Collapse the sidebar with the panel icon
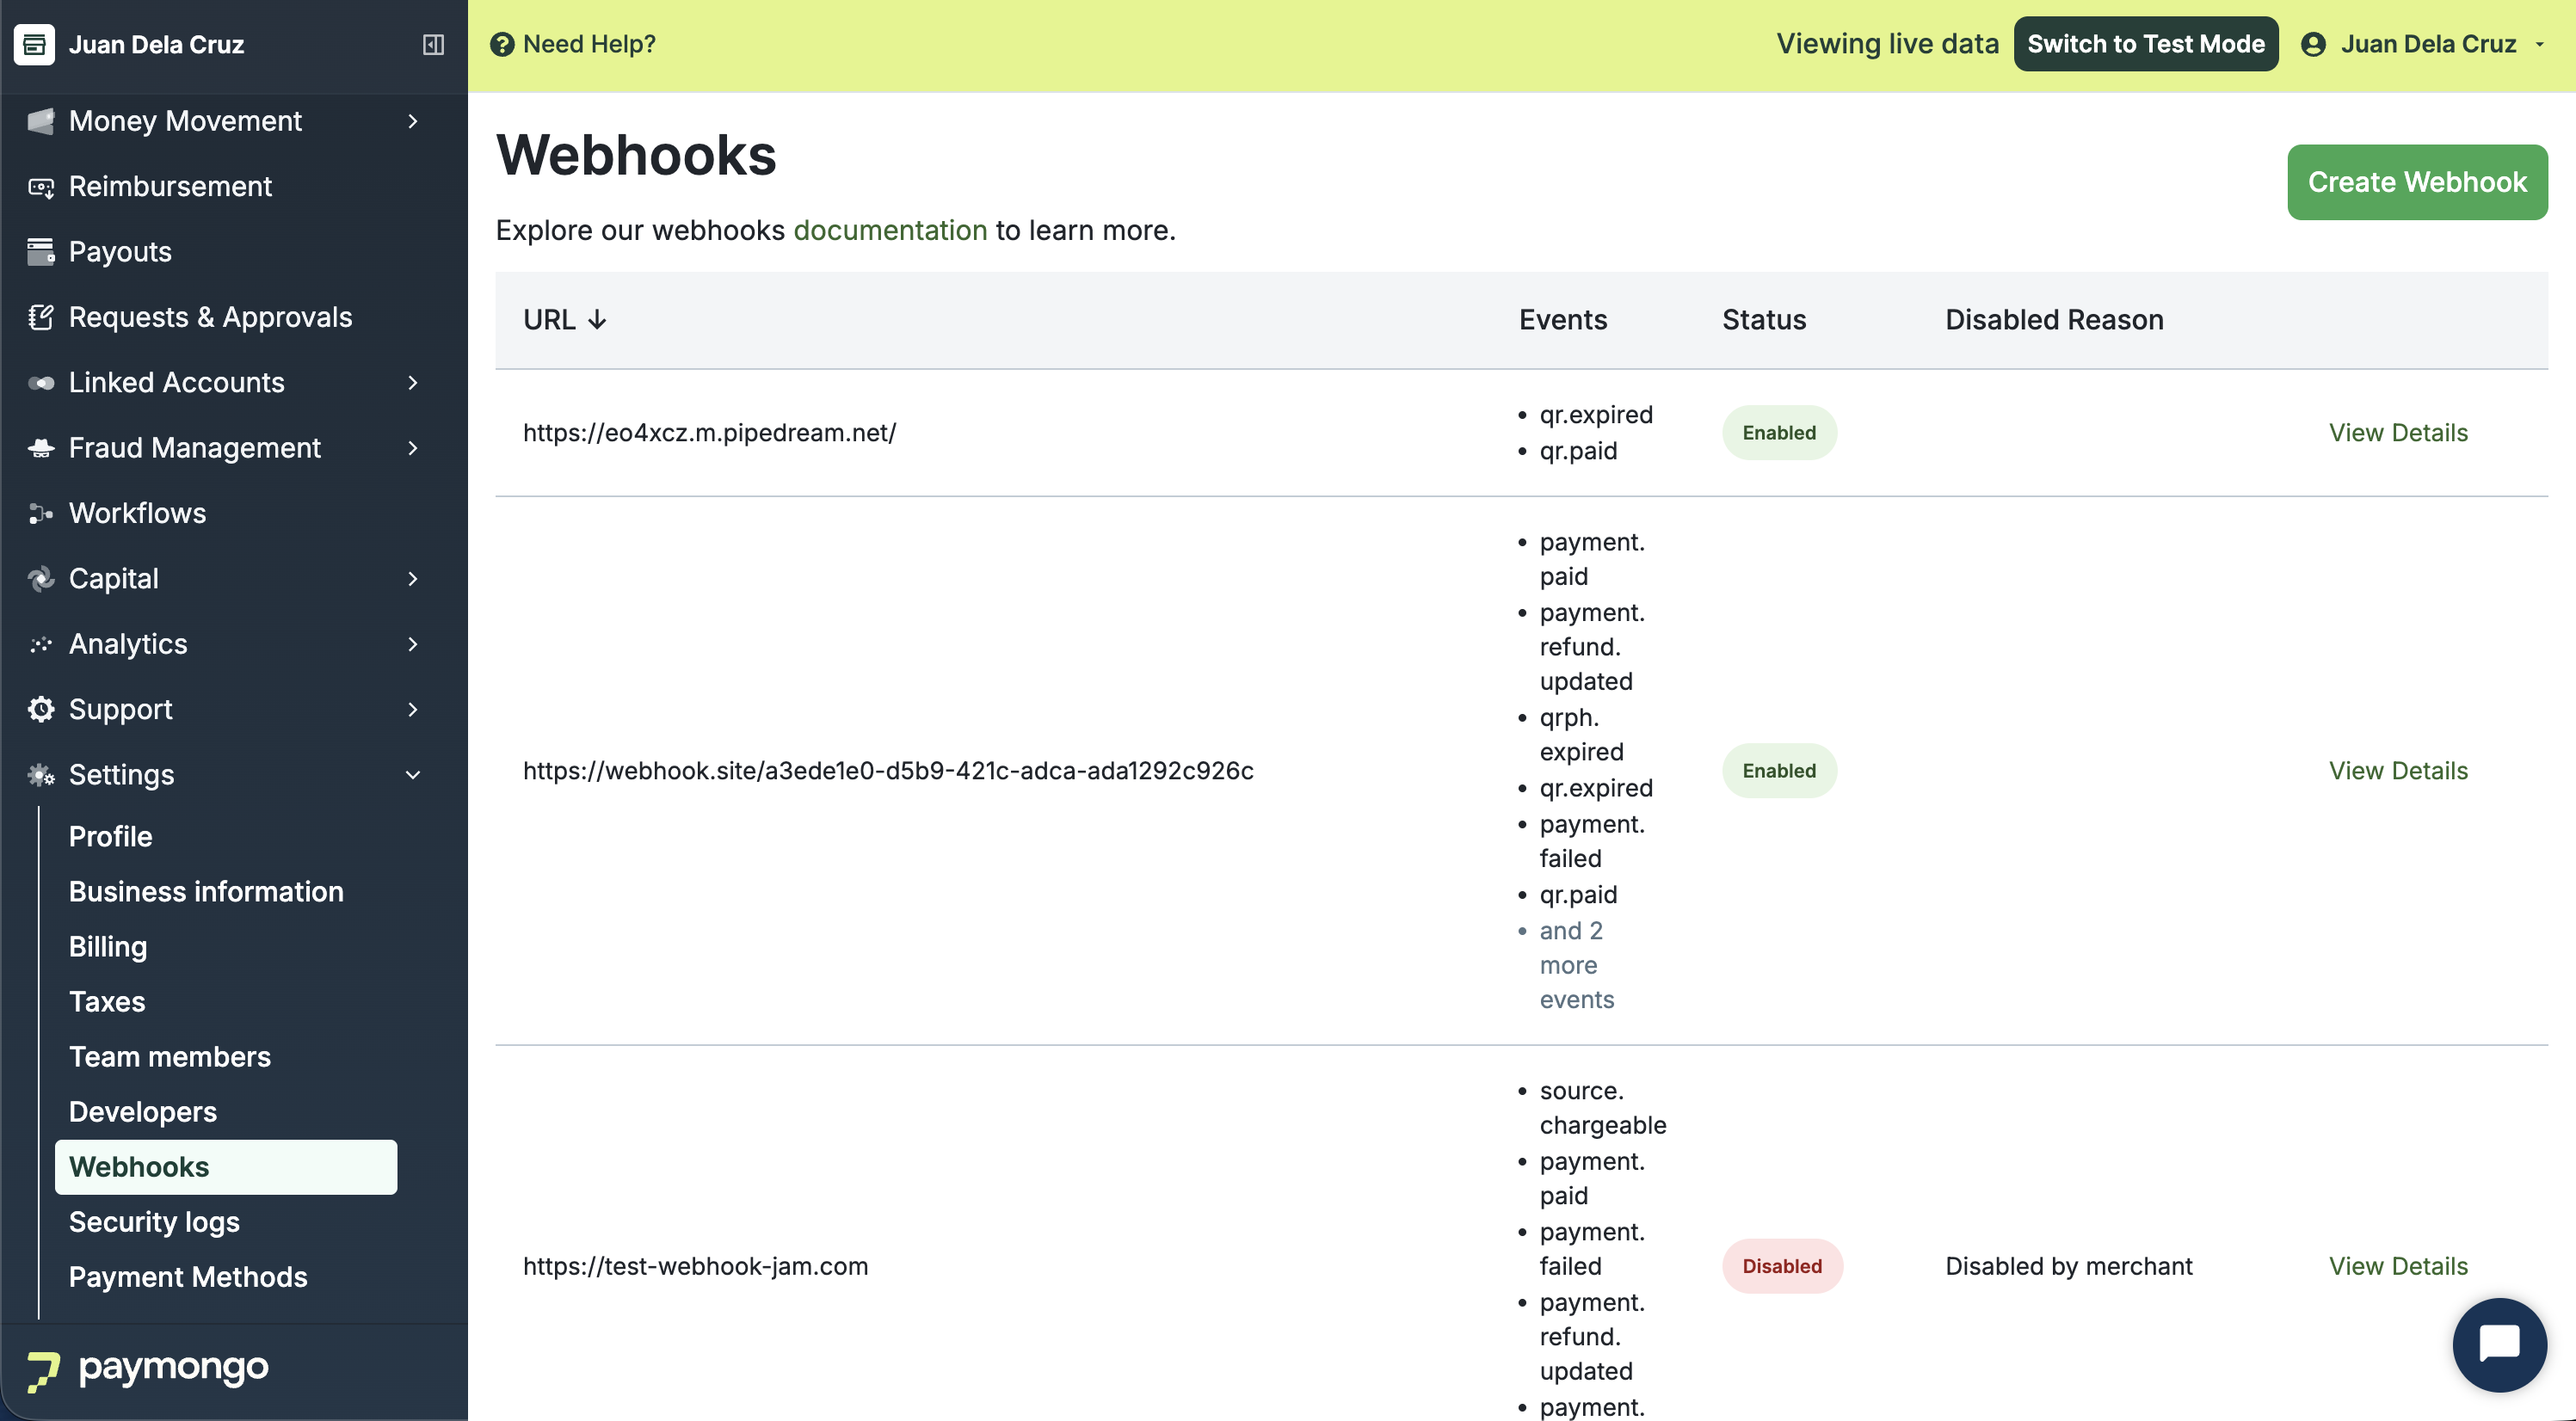2576x1421 pixels. coord(433,44)
